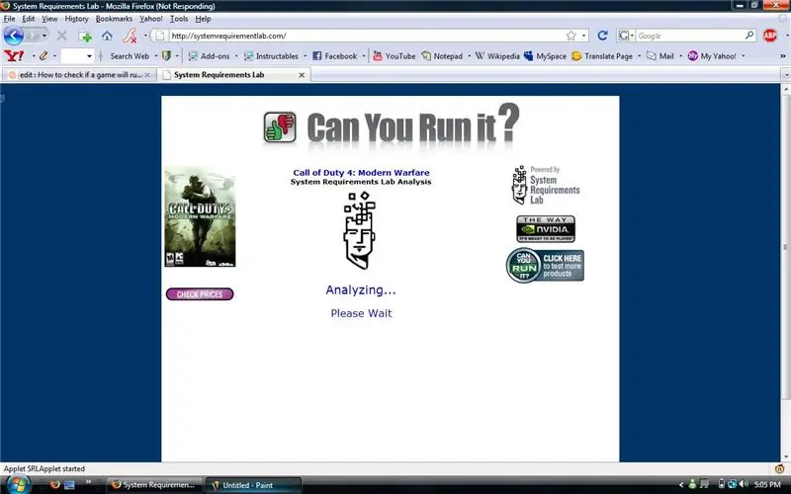
Task: Click the Yahoo toolbar pencil icon
Action: click(44, 56)
